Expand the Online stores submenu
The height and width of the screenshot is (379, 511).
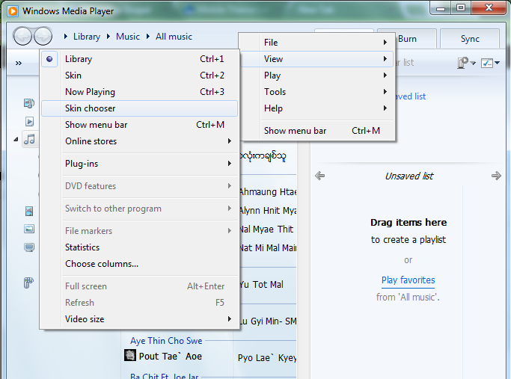139,141
